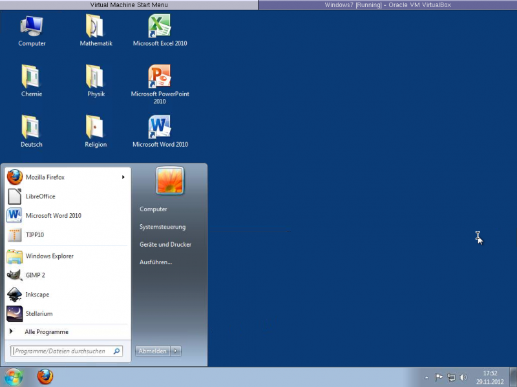Click the Word 2010 icon in Start menu

click(14, 215)
